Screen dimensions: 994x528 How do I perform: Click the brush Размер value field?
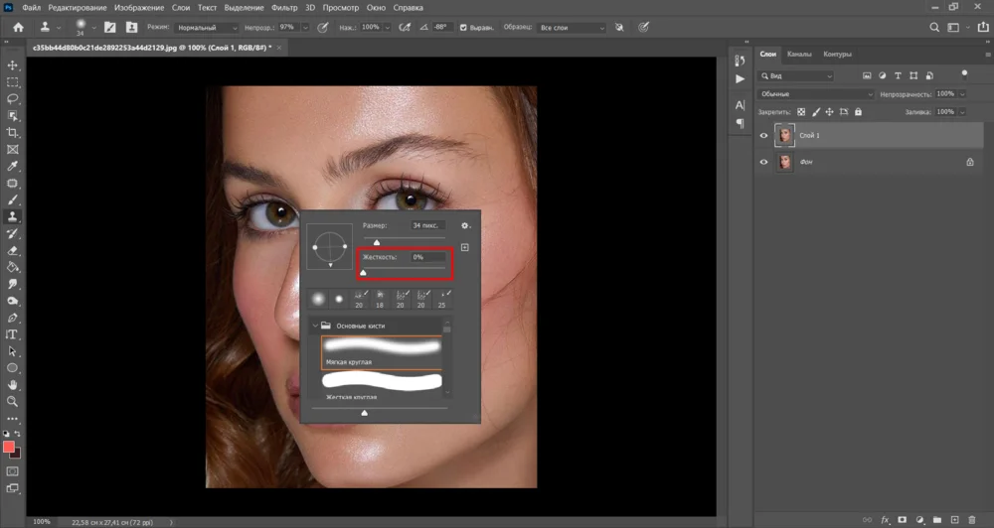[x=428, y=226]
